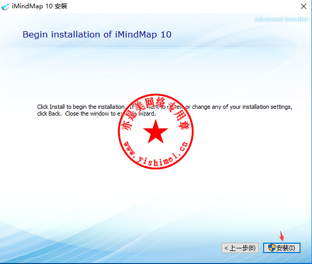Click the Advanced Installer label
Image resolution: width=312 pixels, height=264 pixels.
click(x=281, y=19)
